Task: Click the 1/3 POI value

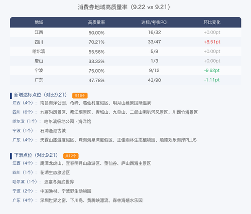Action: point(154,61)
